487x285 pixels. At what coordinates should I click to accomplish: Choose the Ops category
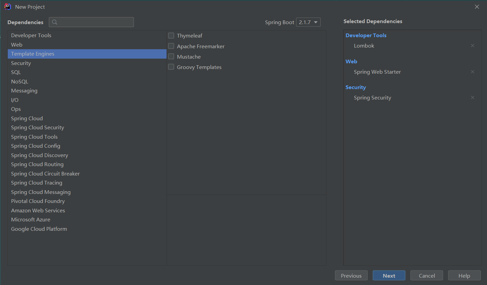[87, 109]
